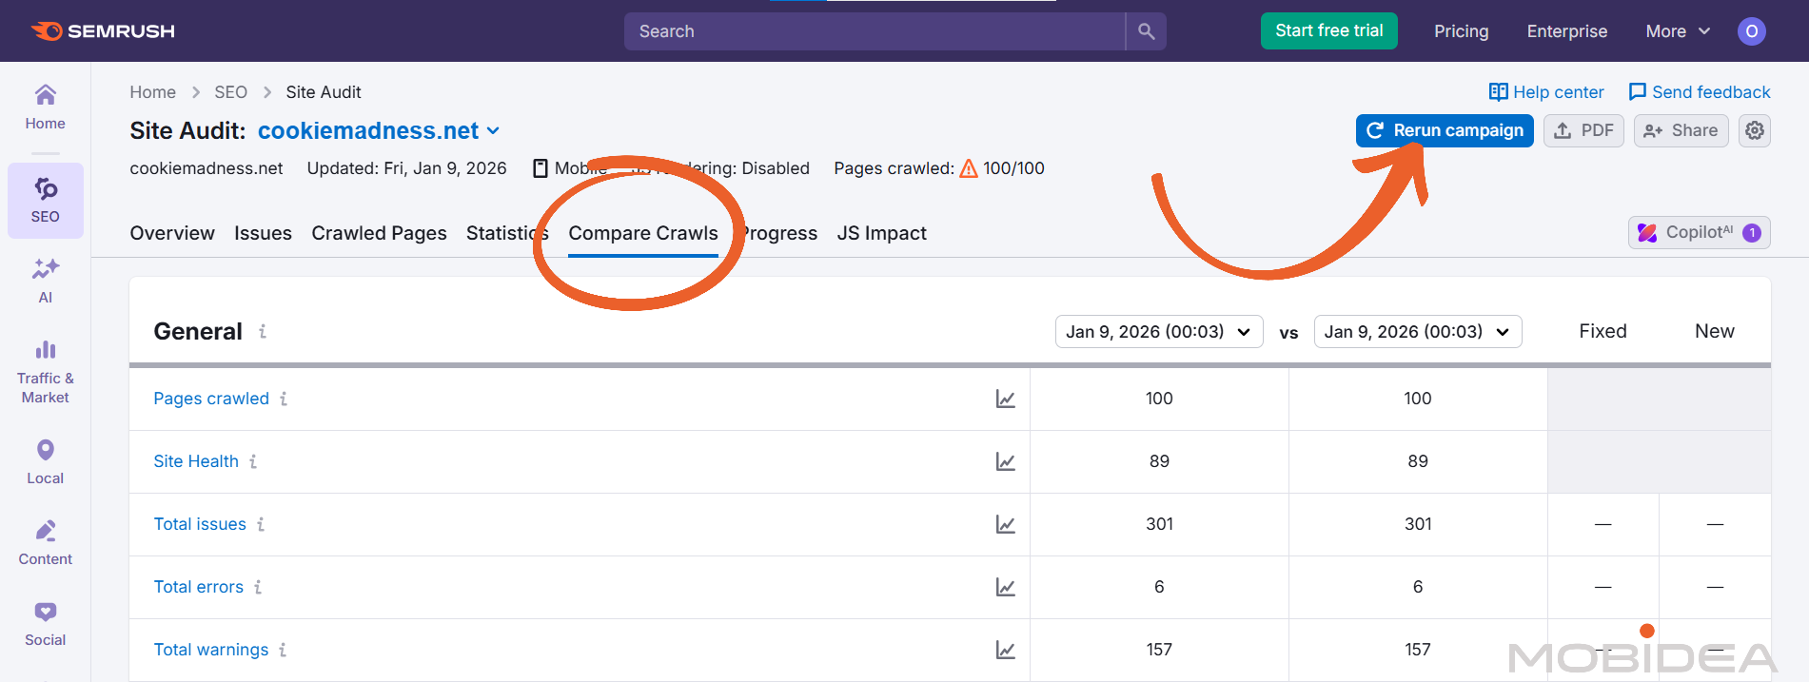Open AI section in sidebar
The width and height of the screenshot is (1809, 682).
[x=45, y=281]
